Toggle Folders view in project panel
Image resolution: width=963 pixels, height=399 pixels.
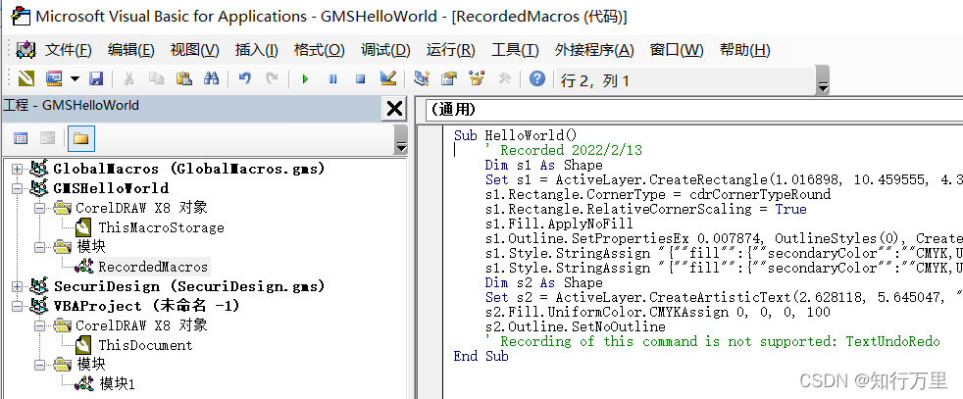pyautogui.click(x=81, y=138)
